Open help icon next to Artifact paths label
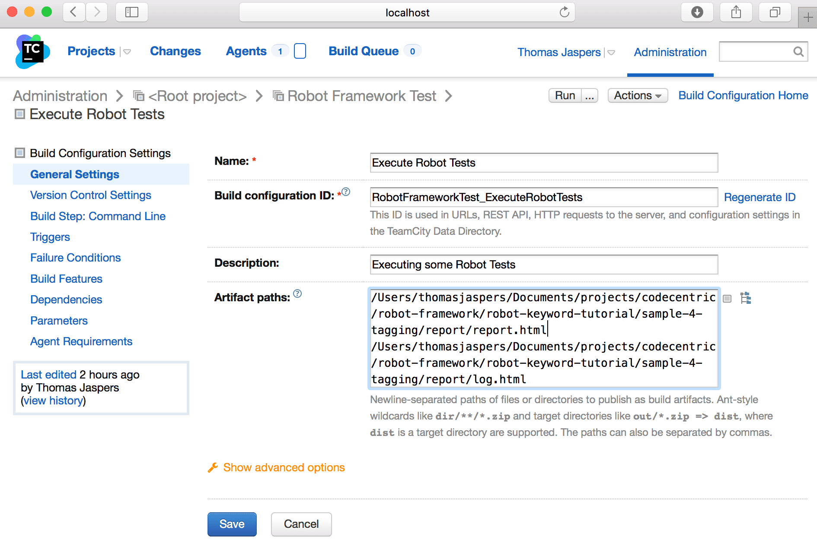This screenshot has width=817, height=549. coord(297,294)
